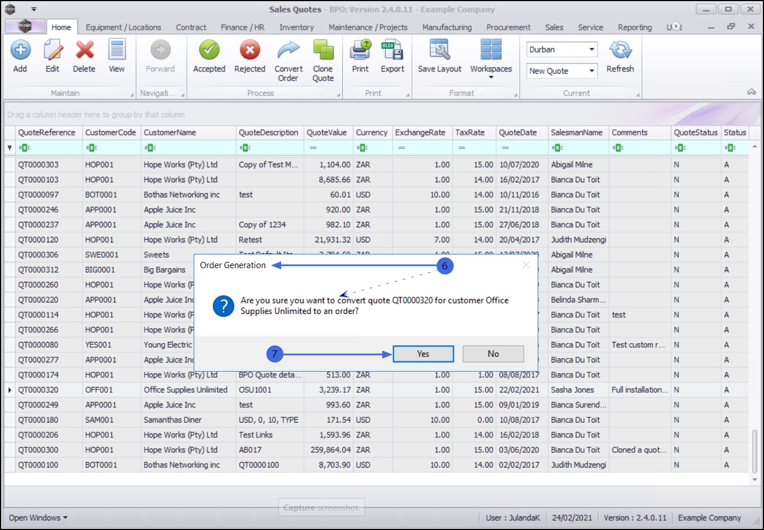Click the CustomerName filter field
The width and height of the screenshot is (764, 530).
189,148
